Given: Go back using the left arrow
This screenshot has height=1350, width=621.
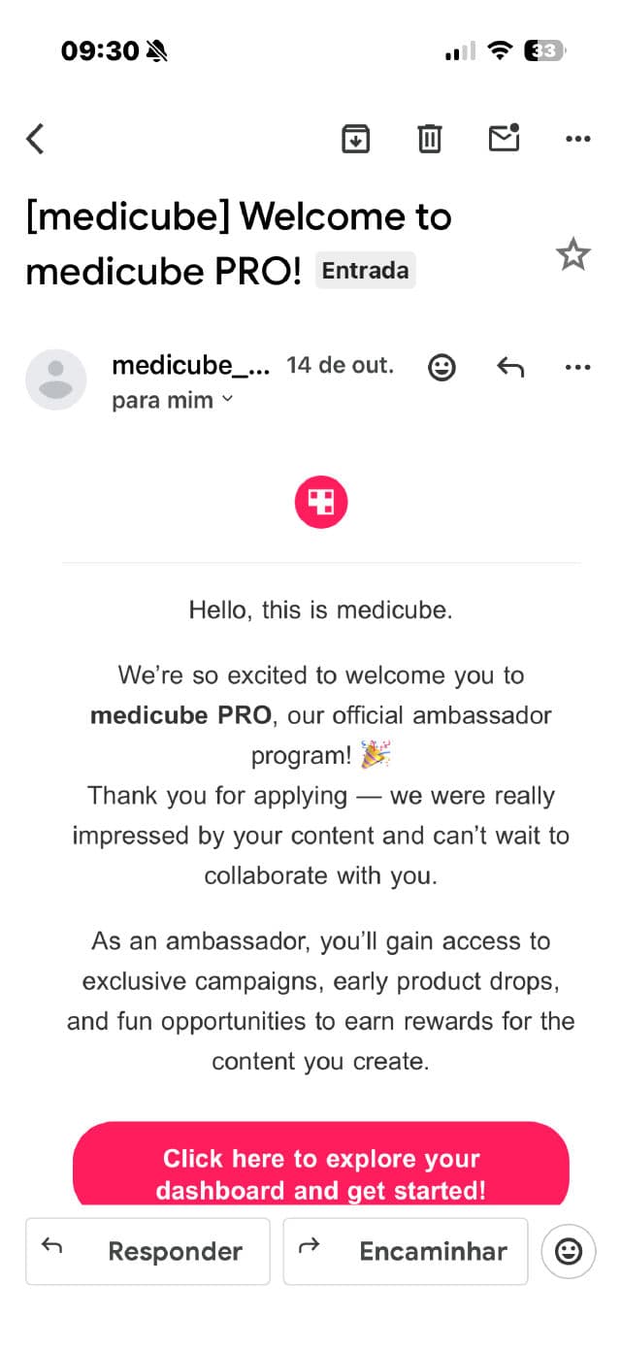Looking at the screenshot, I should 36,139.
